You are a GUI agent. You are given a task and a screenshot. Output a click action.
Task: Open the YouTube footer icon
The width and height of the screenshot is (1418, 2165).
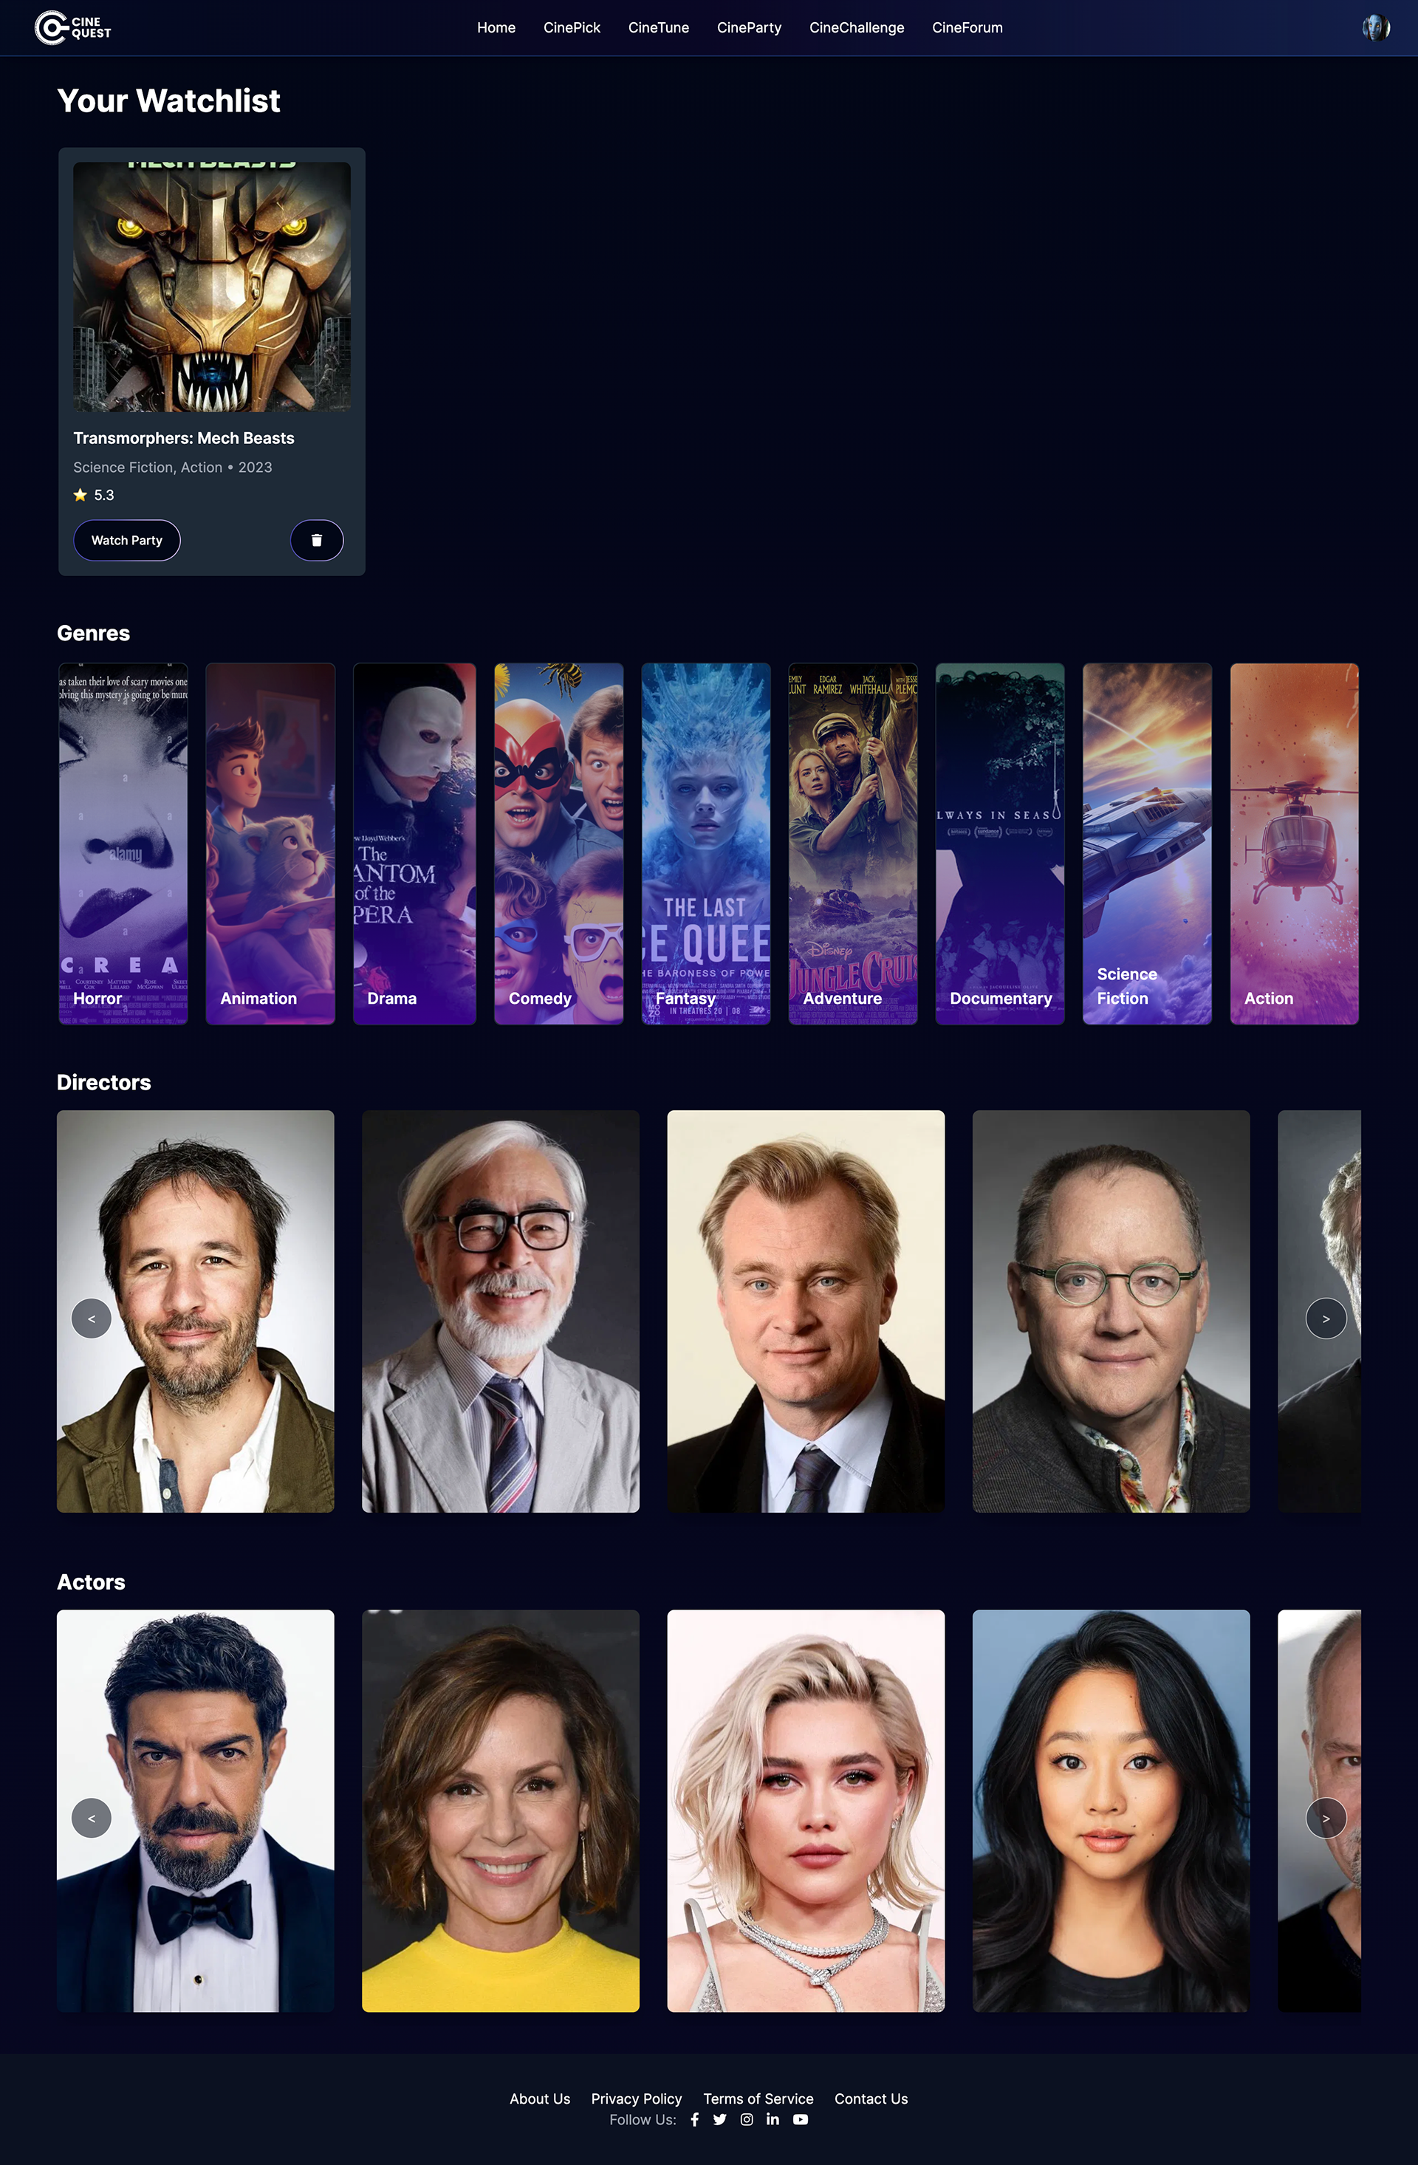point(801,2119)
